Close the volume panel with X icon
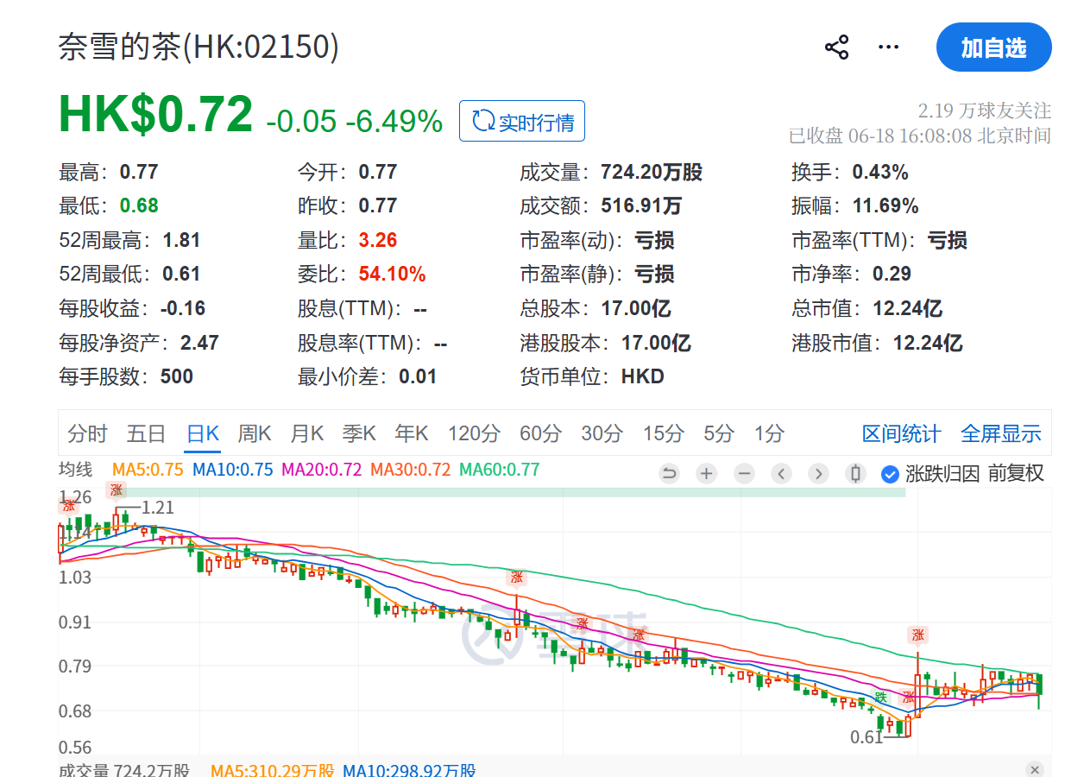This screenshot has height=777, width=1084. (1035, 769)
